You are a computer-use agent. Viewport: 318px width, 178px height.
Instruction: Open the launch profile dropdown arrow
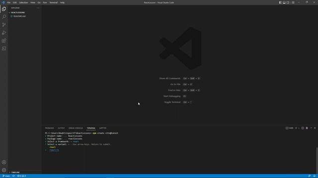pyautogui.click(x=299, y=128)
